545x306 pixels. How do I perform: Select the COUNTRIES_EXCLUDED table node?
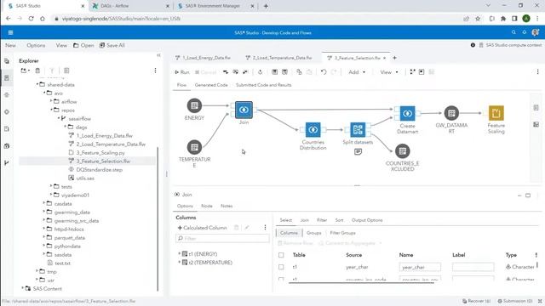click(x=402, y=151)
